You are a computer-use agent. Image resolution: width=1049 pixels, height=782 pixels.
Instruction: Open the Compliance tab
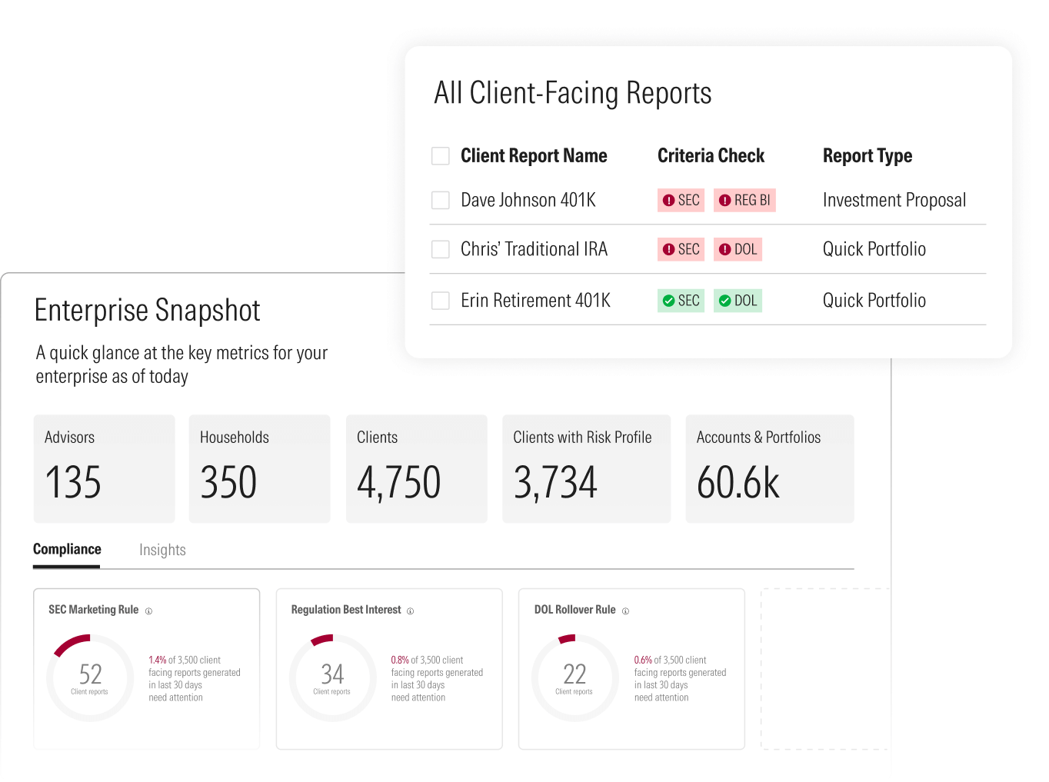pos(67,549)
